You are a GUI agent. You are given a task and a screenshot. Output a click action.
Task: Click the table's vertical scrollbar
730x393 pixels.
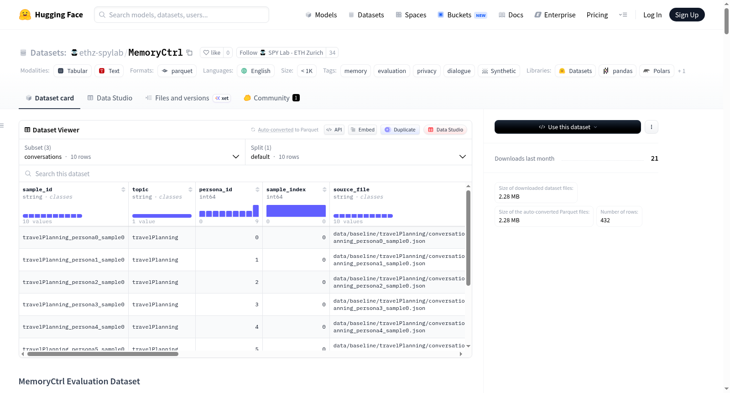468,237
